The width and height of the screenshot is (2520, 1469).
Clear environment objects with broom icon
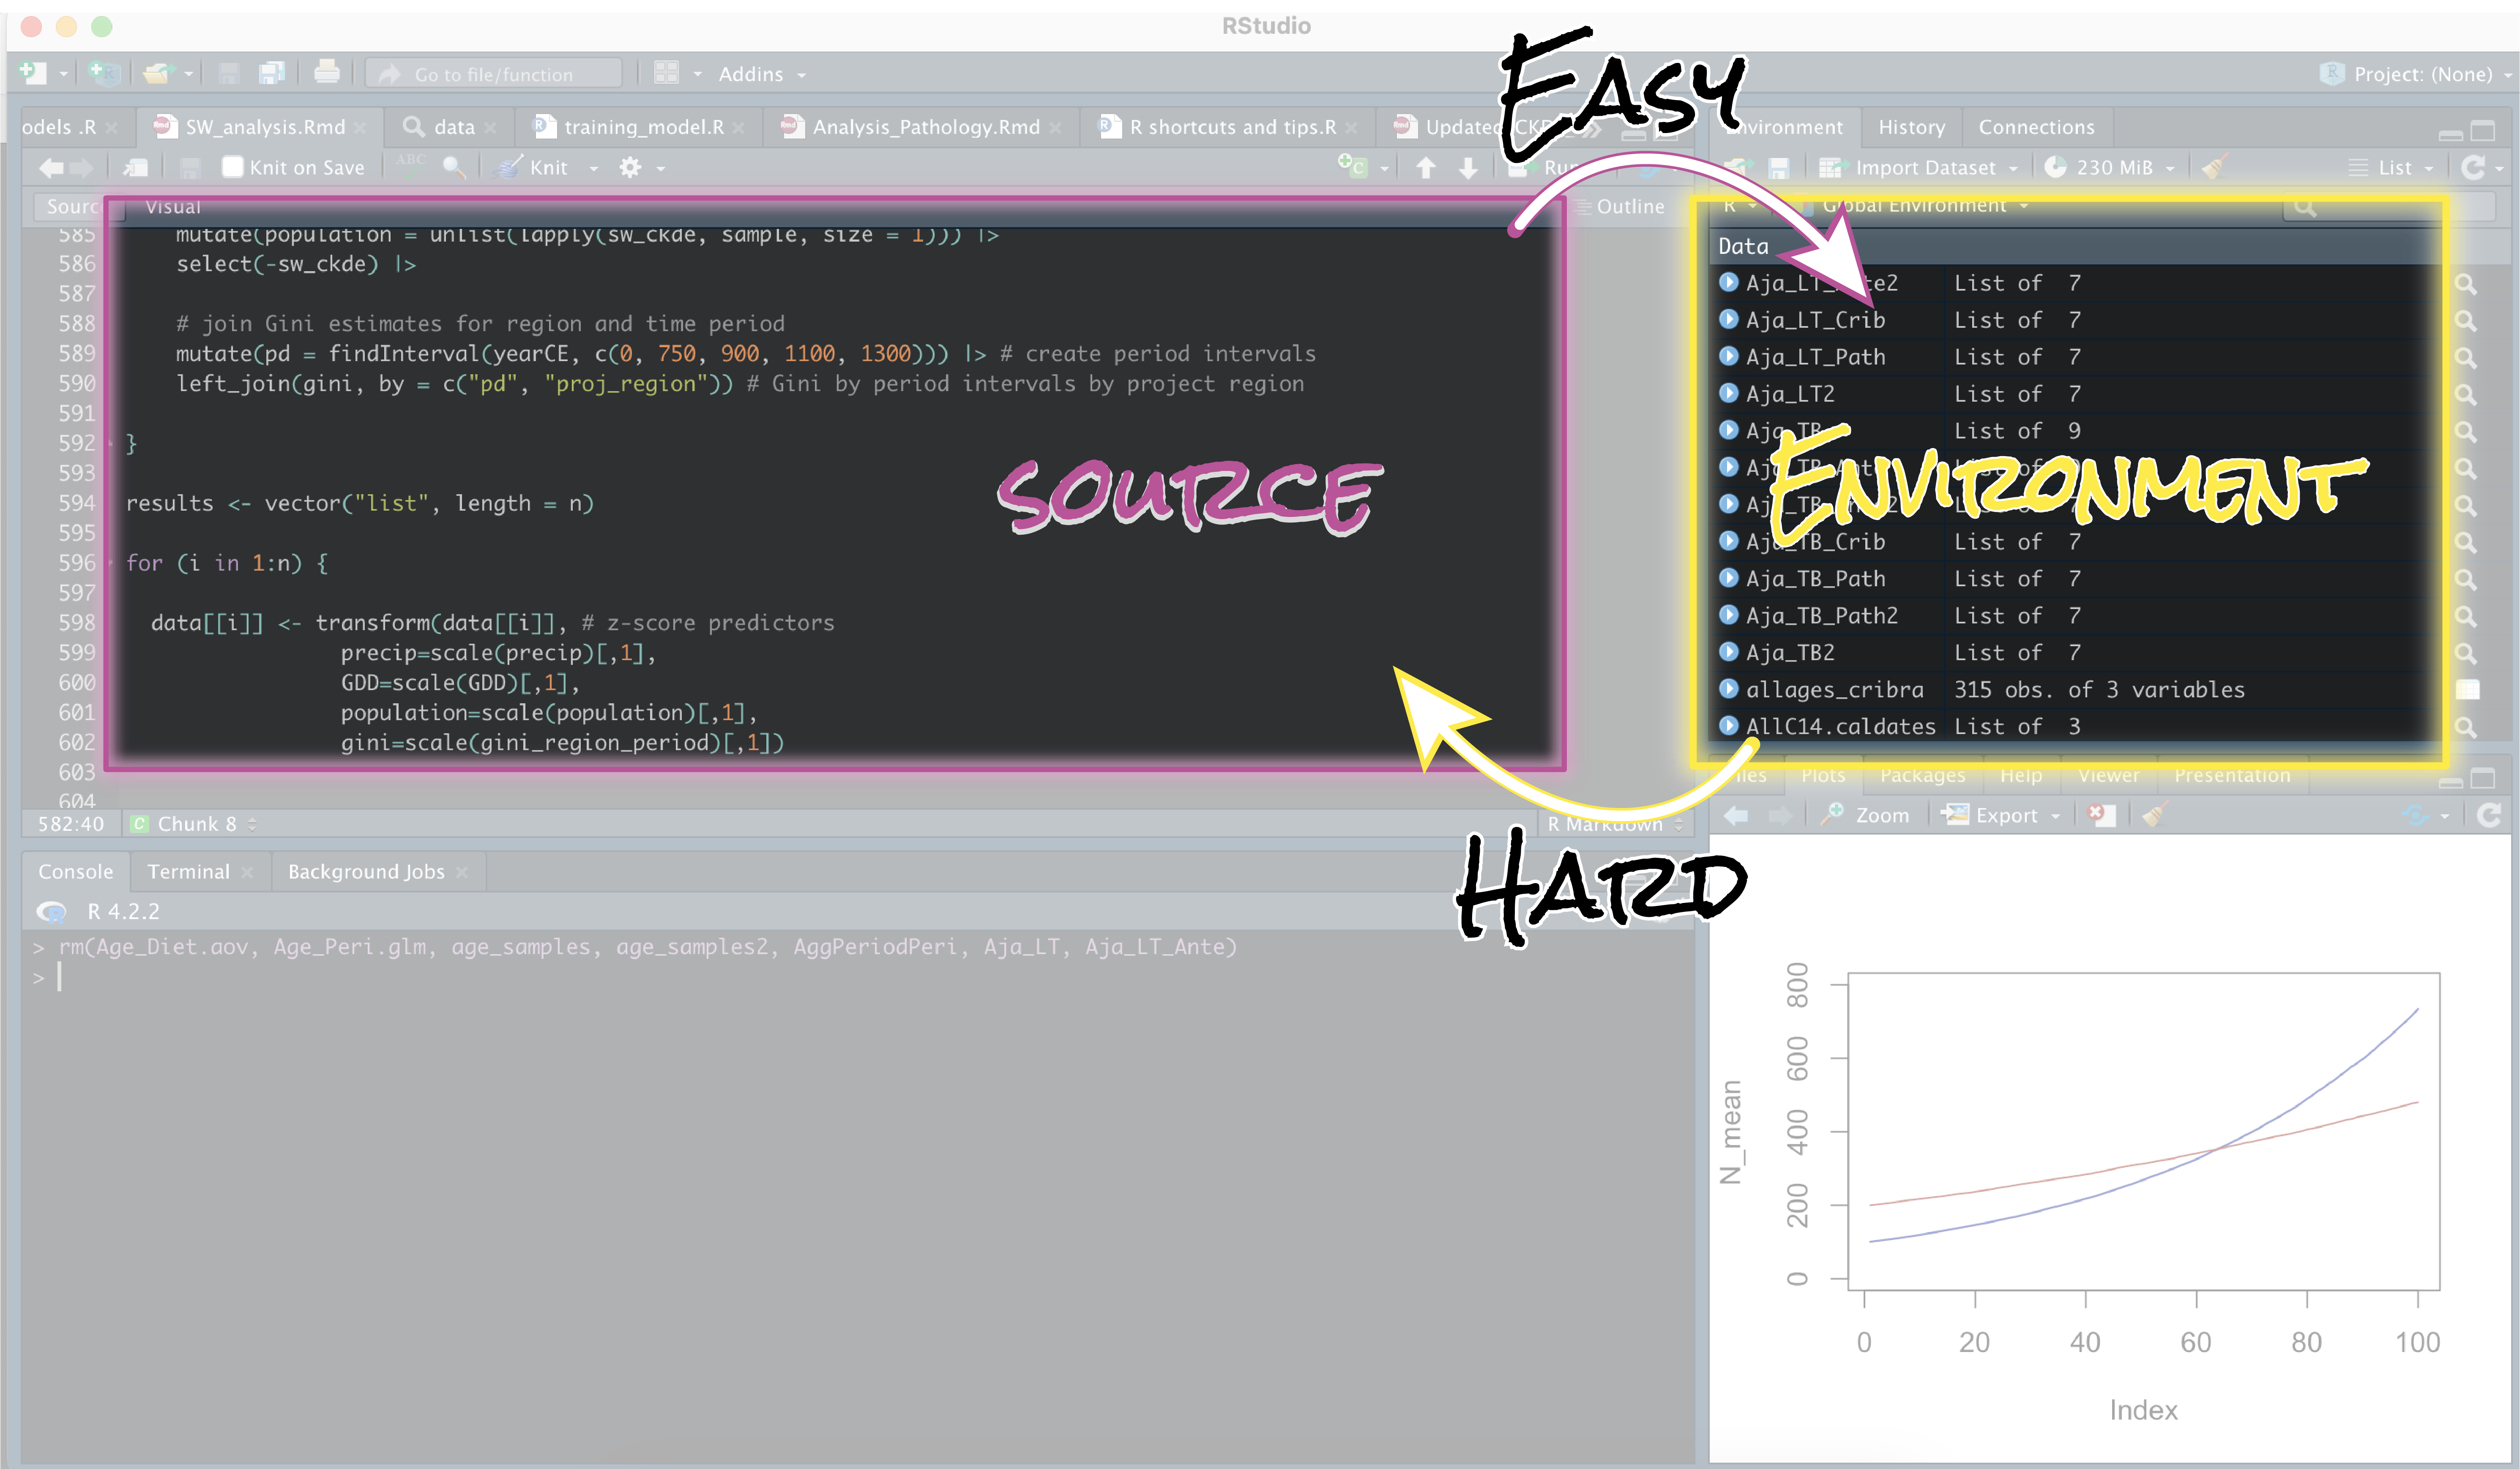(2215, 167)
